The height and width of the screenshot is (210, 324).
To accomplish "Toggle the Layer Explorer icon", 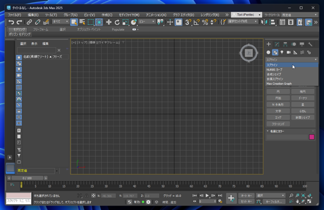I will pyautogui.click(x=290, y=22).
